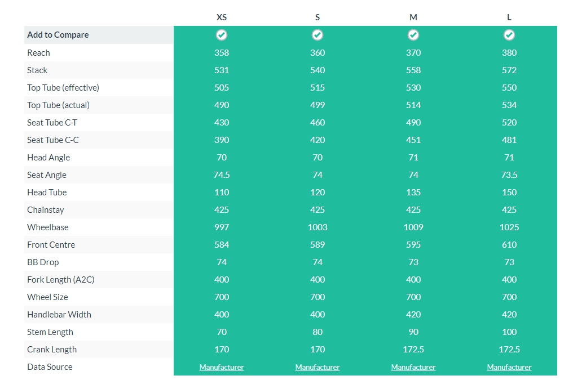Toggle the S size compare checkmark
This screenshot has height=380, width=582.
[x=318, y=35]
